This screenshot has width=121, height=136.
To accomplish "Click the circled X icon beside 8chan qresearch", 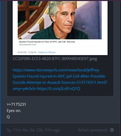I will click(x=112, y=130).
